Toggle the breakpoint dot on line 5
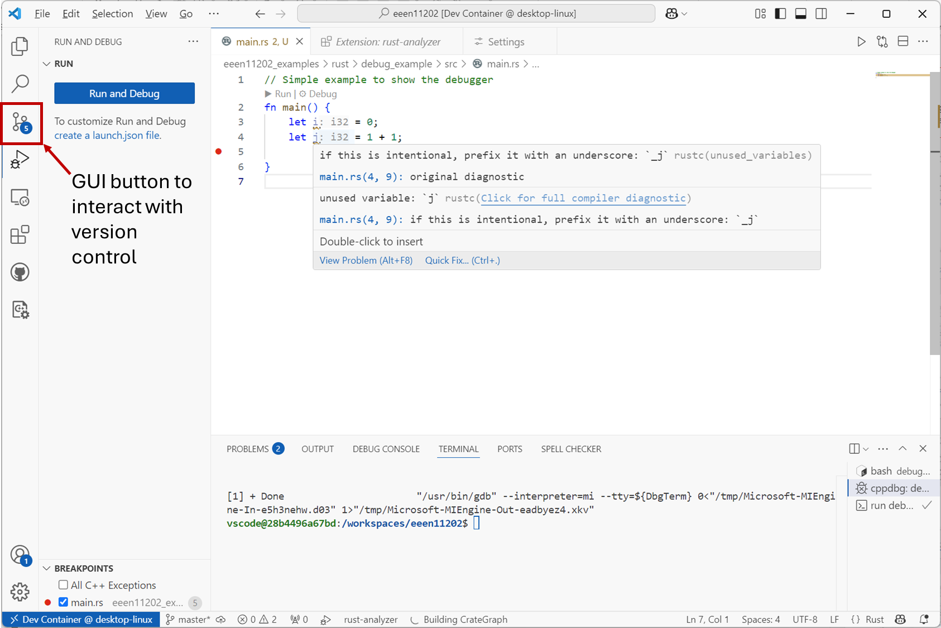The width and height of the screenshot is (941, 628). pyautogui.click(x=219, y=152)
